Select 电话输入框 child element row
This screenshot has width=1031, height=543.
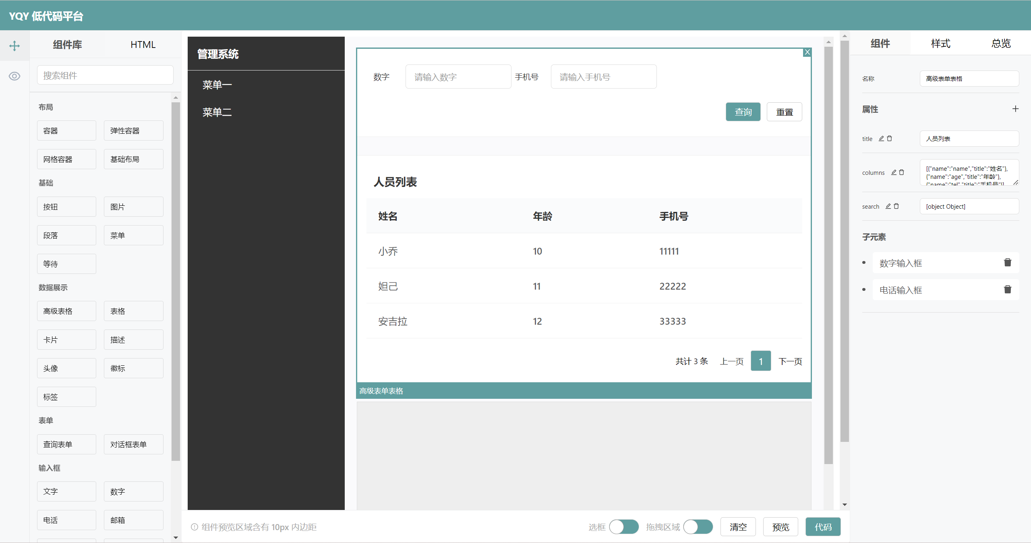(x=946, y=290)
